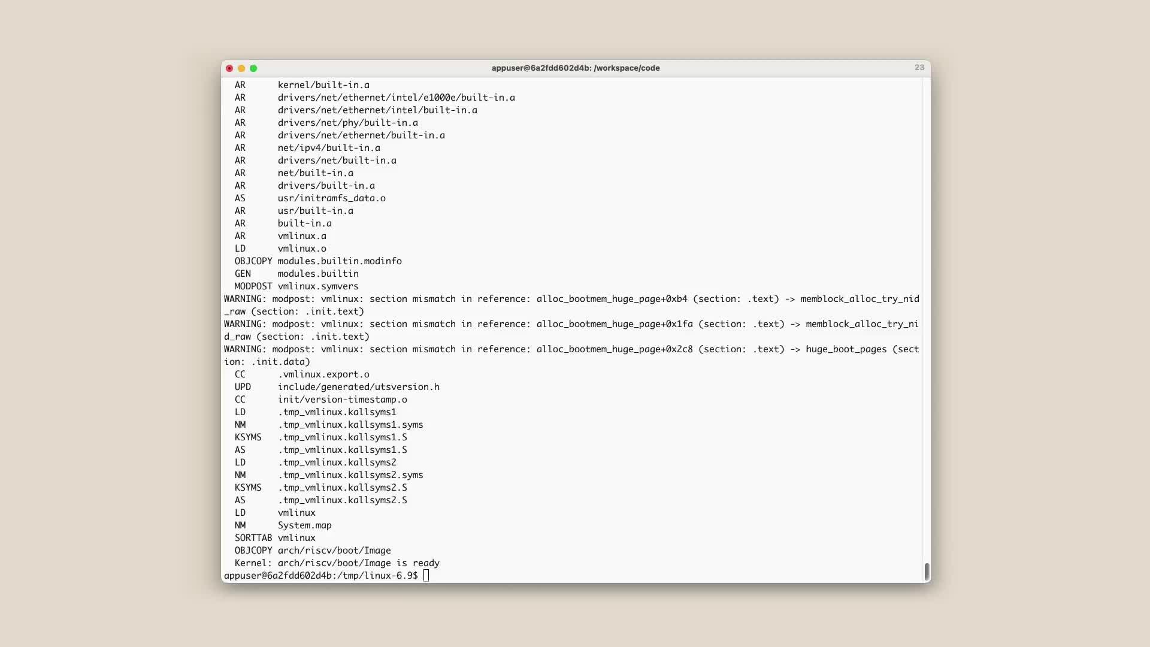
Task: Click the appuser shell prompt text
Action: tap(320, 576)
